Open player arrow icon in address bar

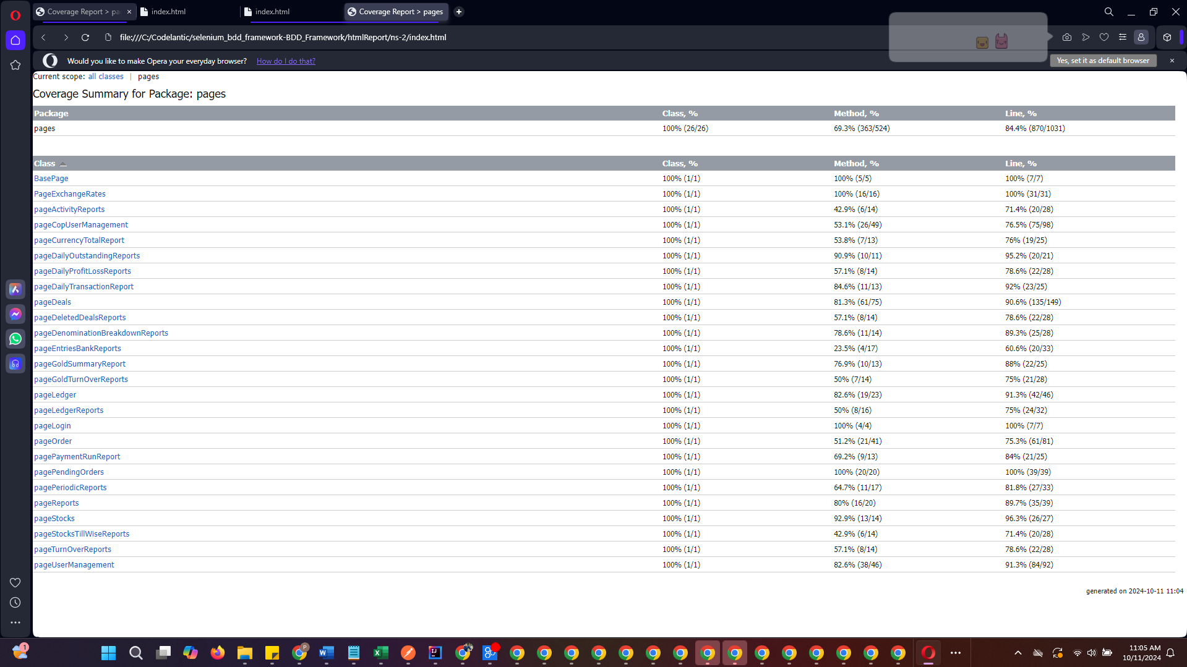click(1086, 37)
